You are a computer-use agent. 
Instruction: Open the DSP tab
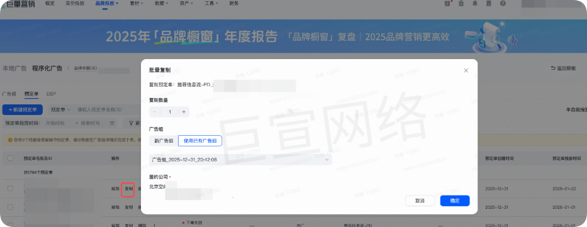coord(52,94)
